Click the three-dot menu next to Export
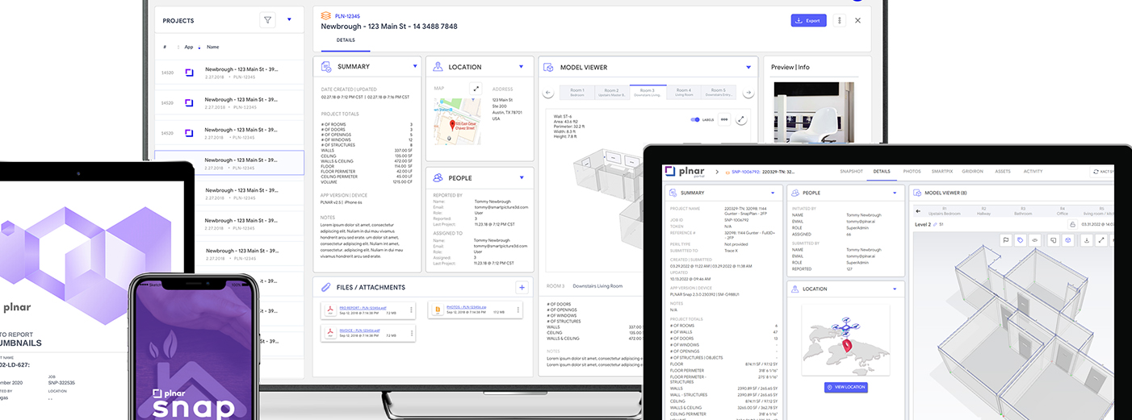This screenshot has width=1132, height=420. (840, 21)
